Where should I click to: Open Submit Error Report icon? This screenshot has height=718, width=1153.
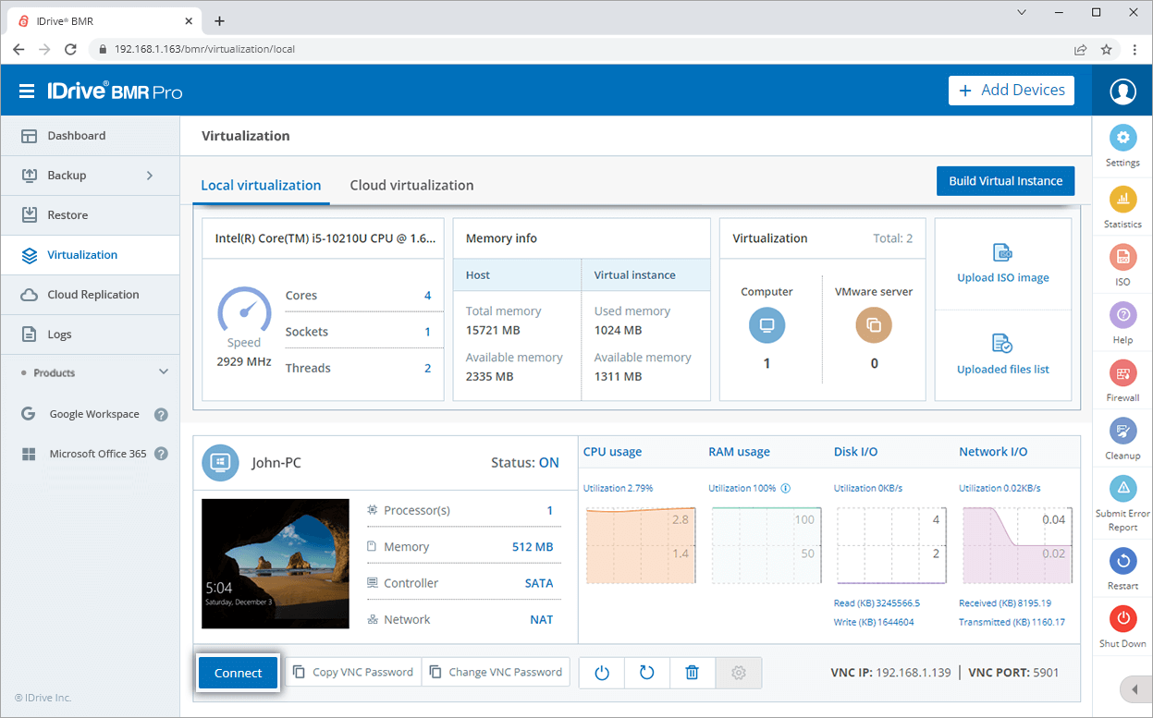[1122, 489]
